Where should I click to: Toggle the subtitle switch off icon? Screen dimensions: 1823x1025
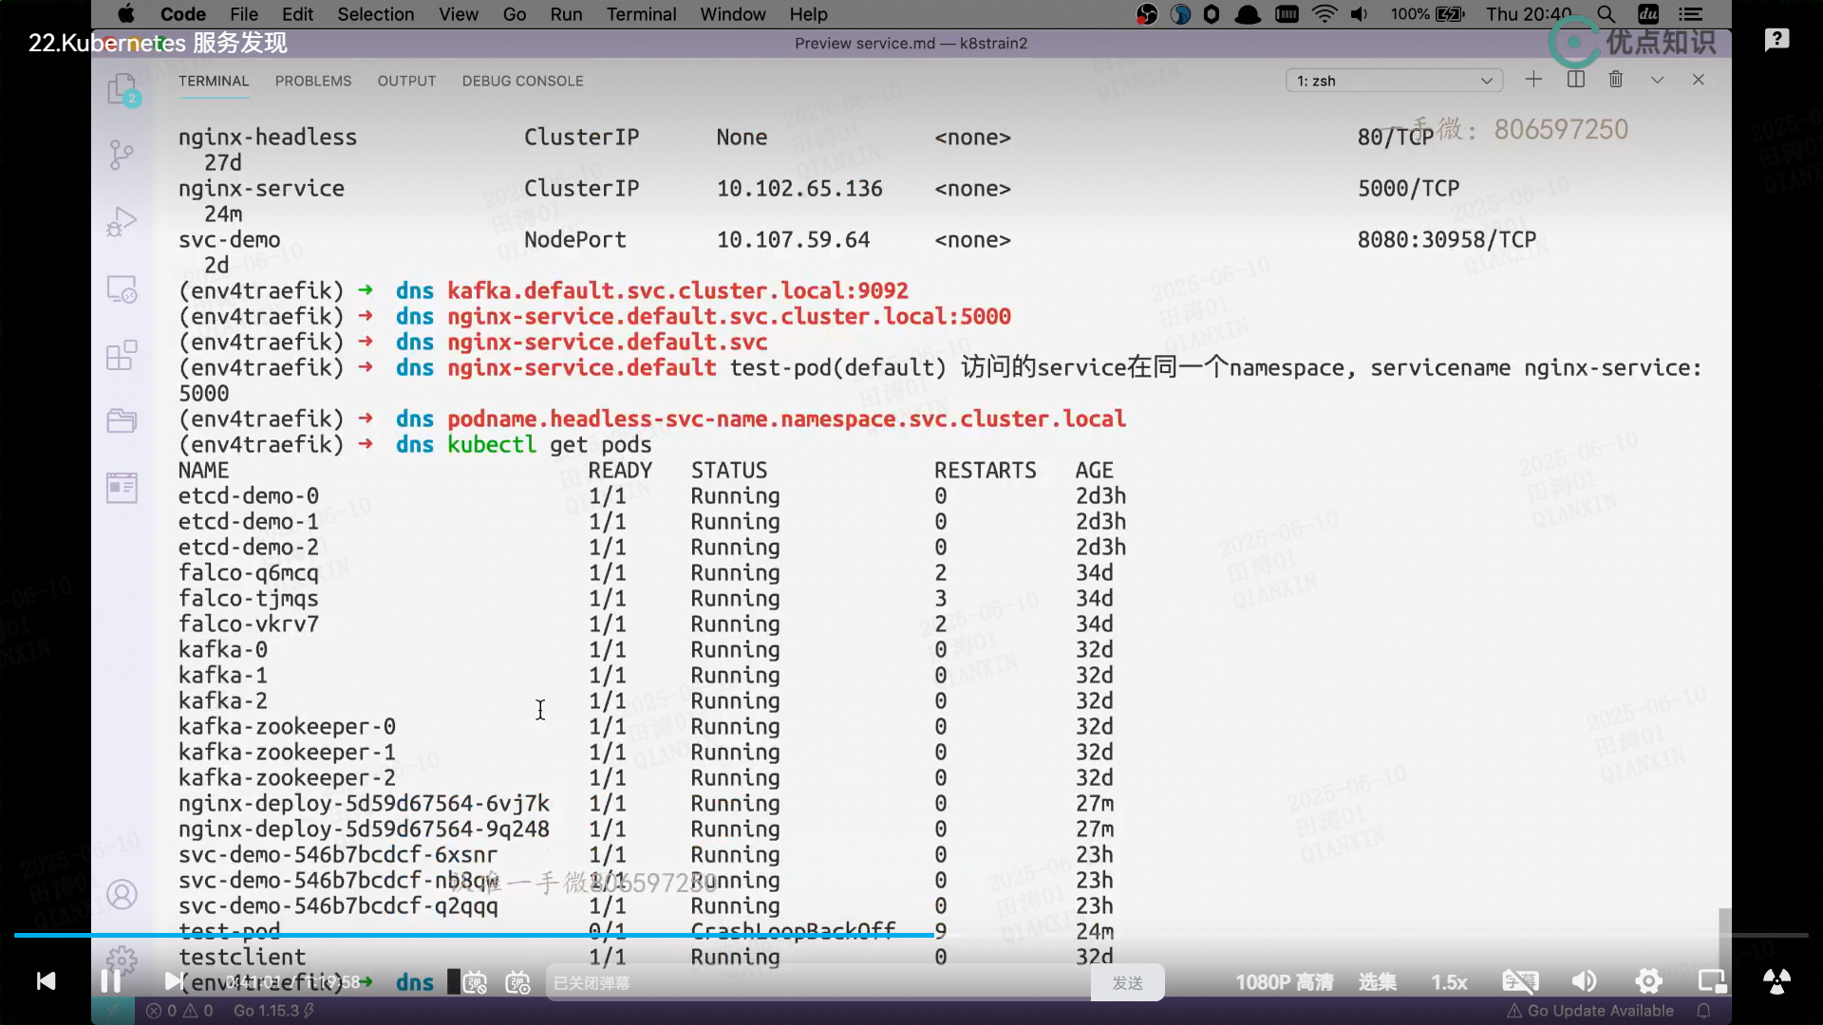coord(1520,981)
